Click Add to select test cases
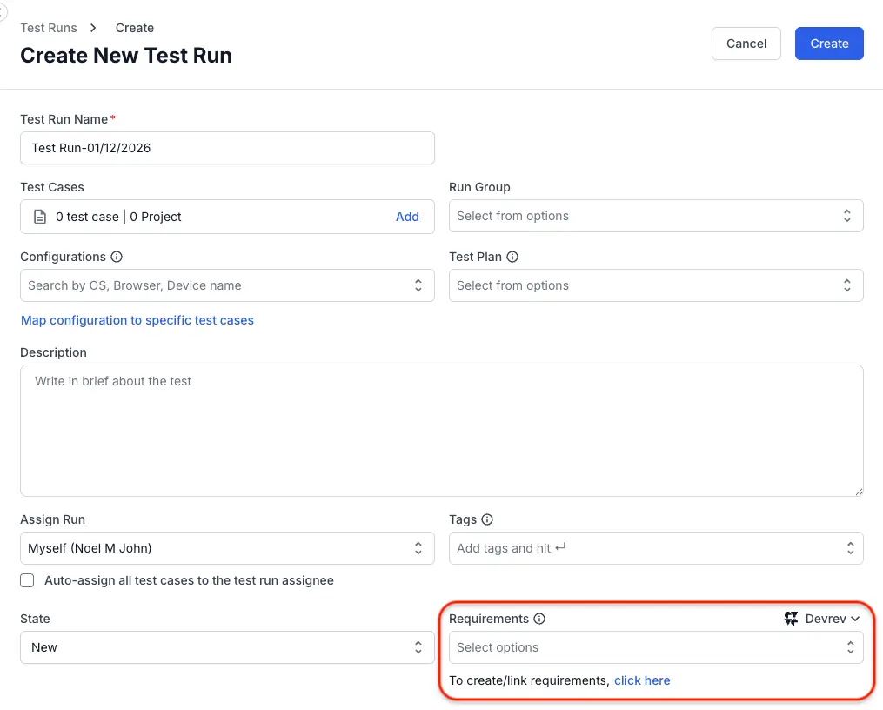883x710 pixels. coord(407,216)
